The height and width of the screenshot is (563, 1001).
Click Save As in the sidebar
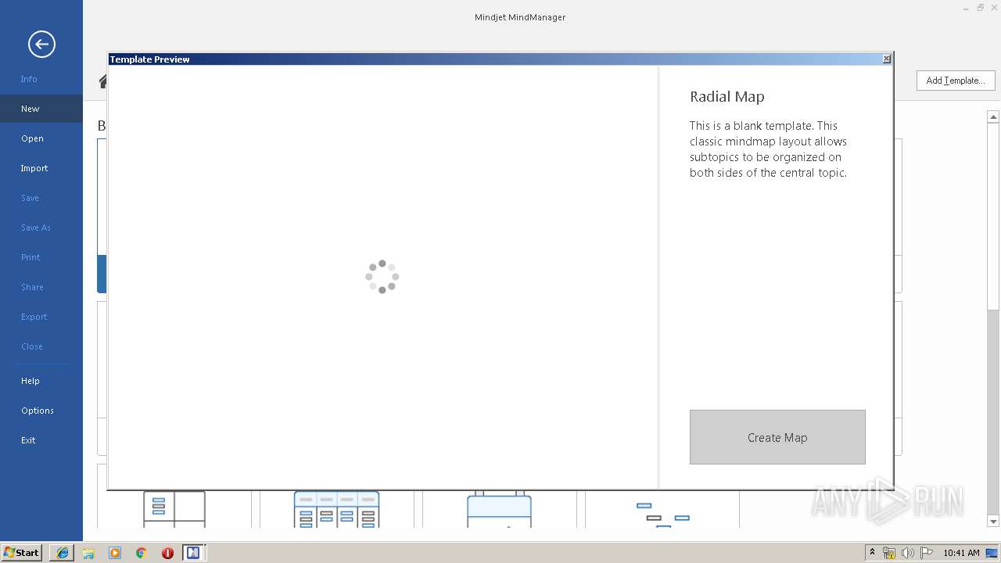(x=36, y=228)
